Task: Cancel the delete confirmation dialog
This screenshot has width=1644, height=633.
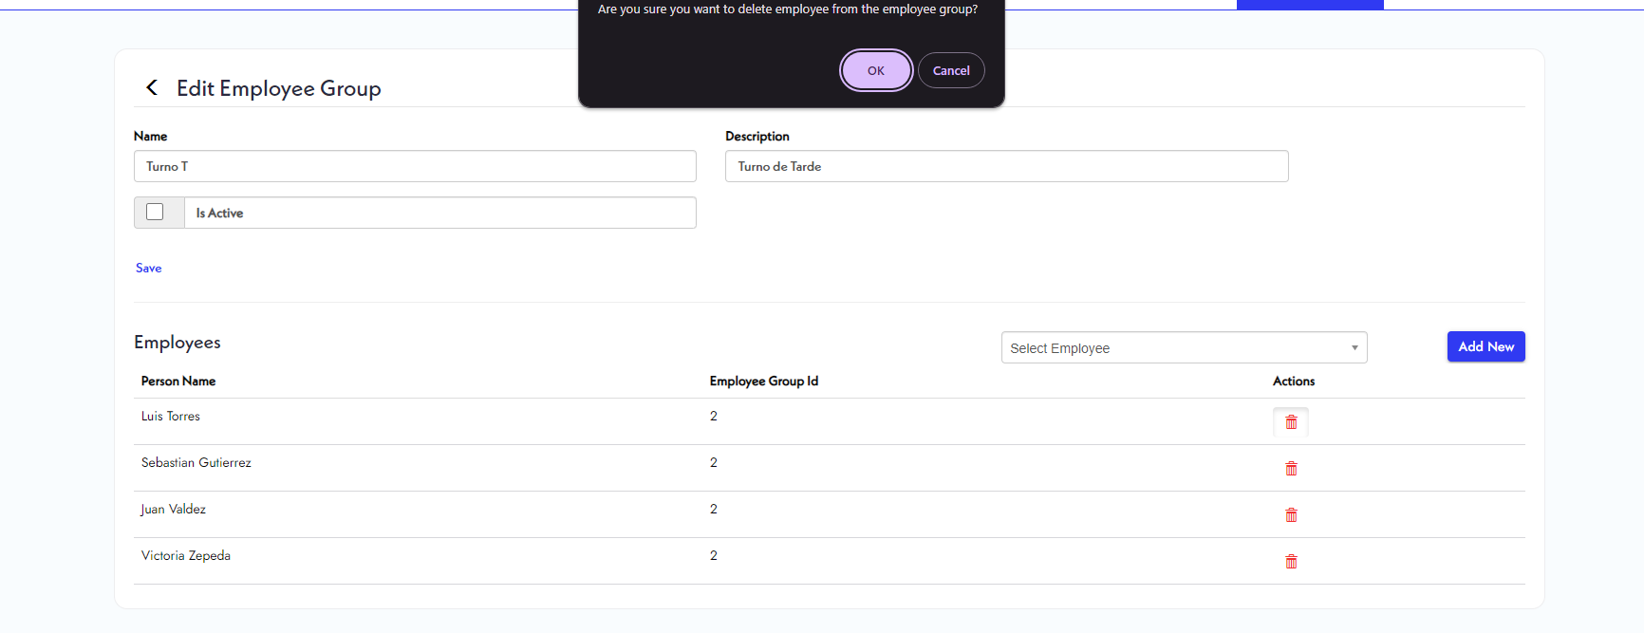Action: (951, 70)
